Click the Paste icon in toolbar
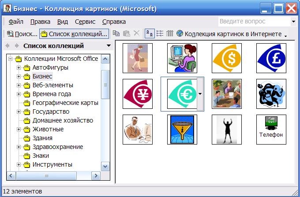This screenshot has height=197, width=300. tap(126, 33)
